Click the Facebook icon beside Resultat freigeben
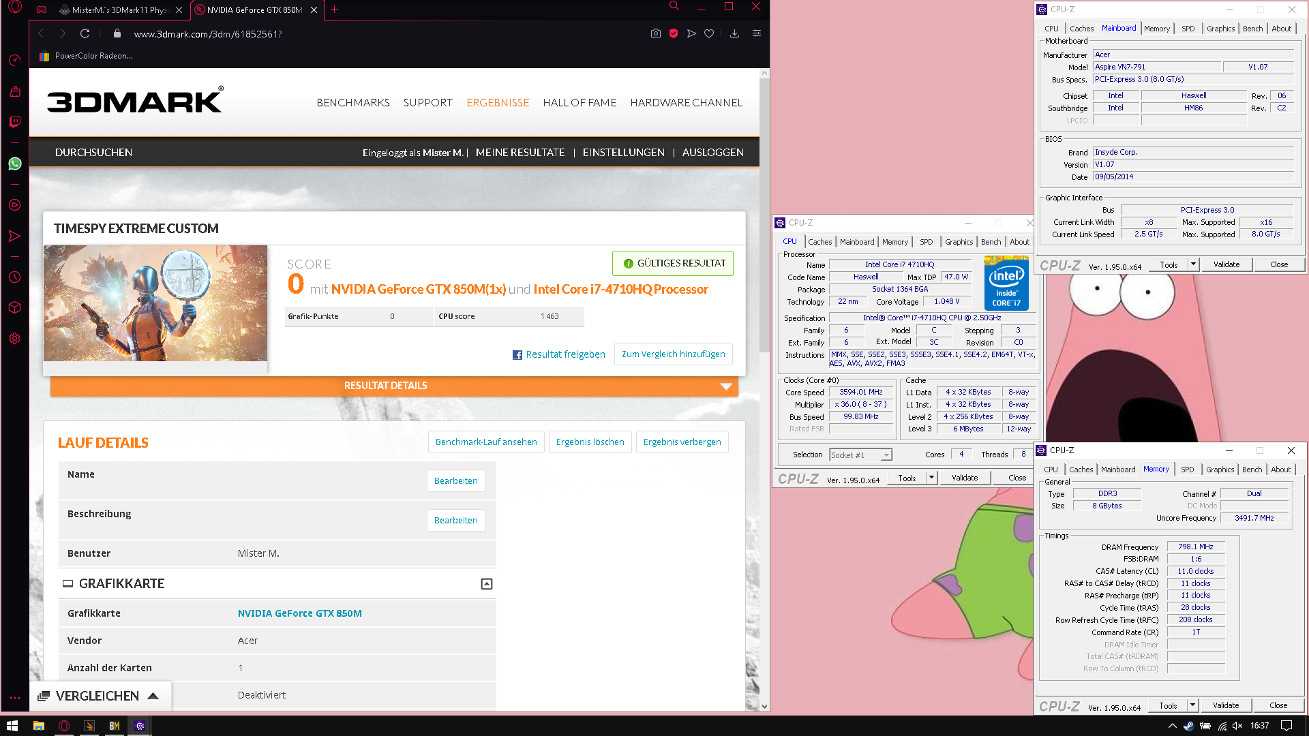 [x=517, y=355]
